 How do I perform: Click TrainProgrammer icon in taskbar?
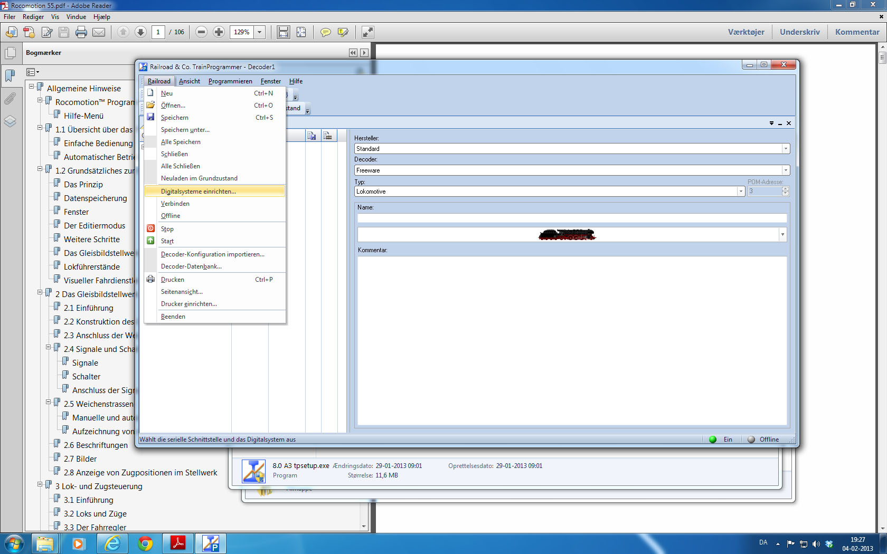click(211, 543)
